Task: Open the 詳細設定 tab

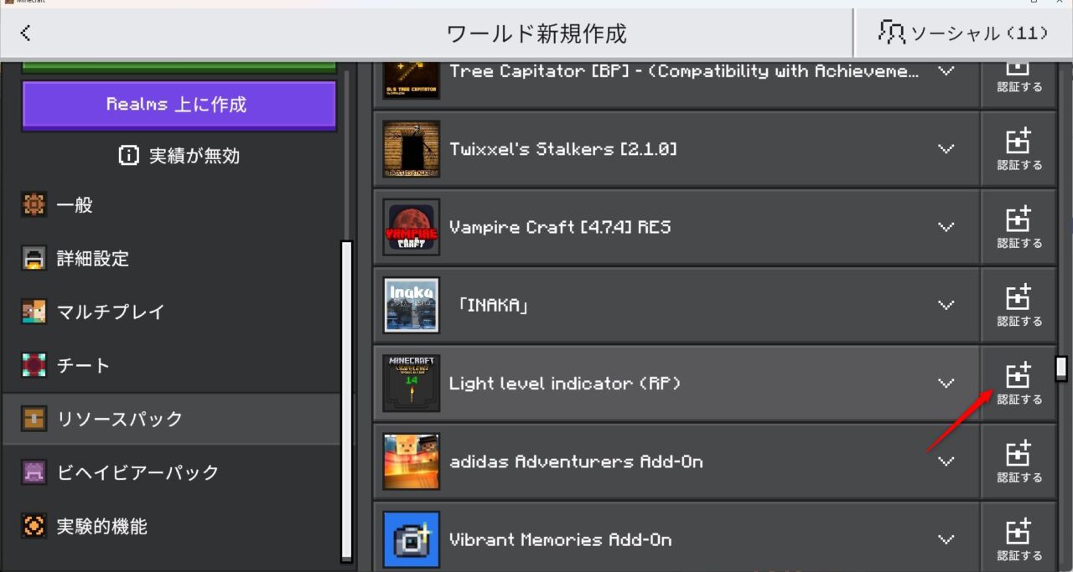Action: click(x=171, y=259)
